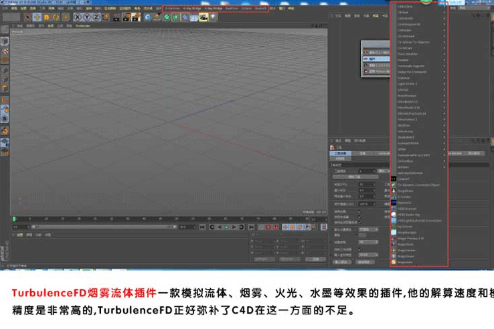Toggle the Z axis lock
The image size is (494, 329).
click(x=96, y=17)
